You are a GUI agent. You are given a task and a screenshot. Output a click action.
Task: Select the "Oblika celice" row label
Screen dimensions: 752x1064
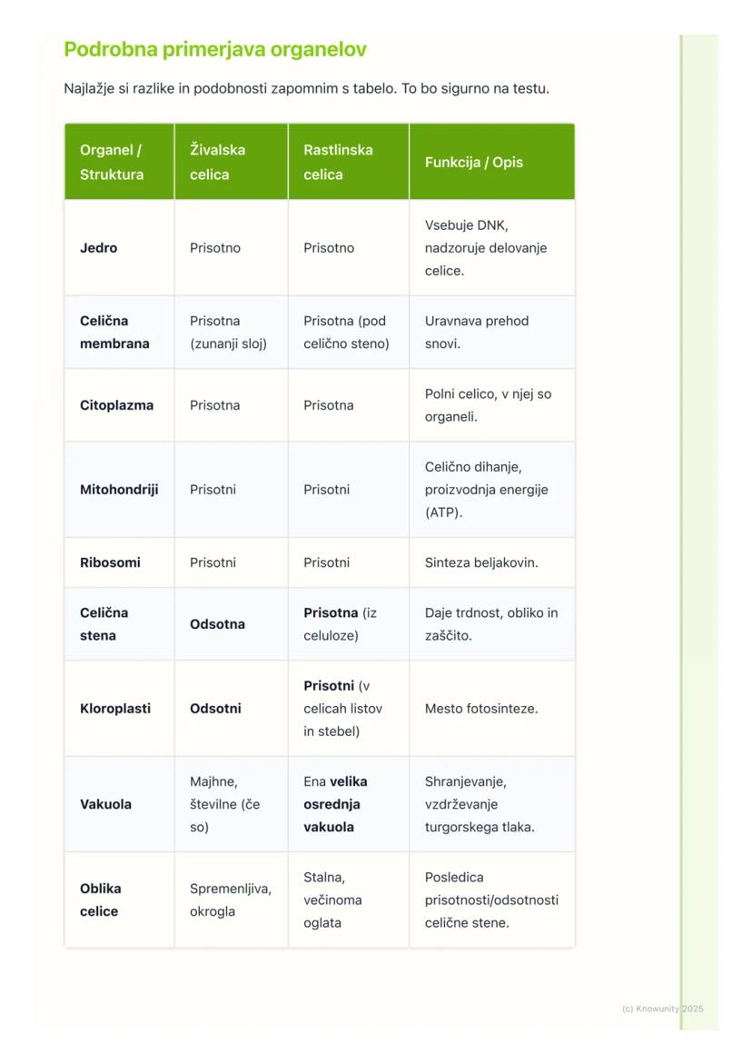coord(100,900)
